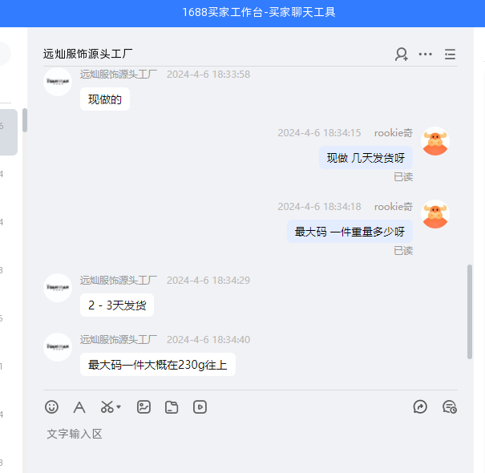Click the forward share icon

click(x=420, y=407)
